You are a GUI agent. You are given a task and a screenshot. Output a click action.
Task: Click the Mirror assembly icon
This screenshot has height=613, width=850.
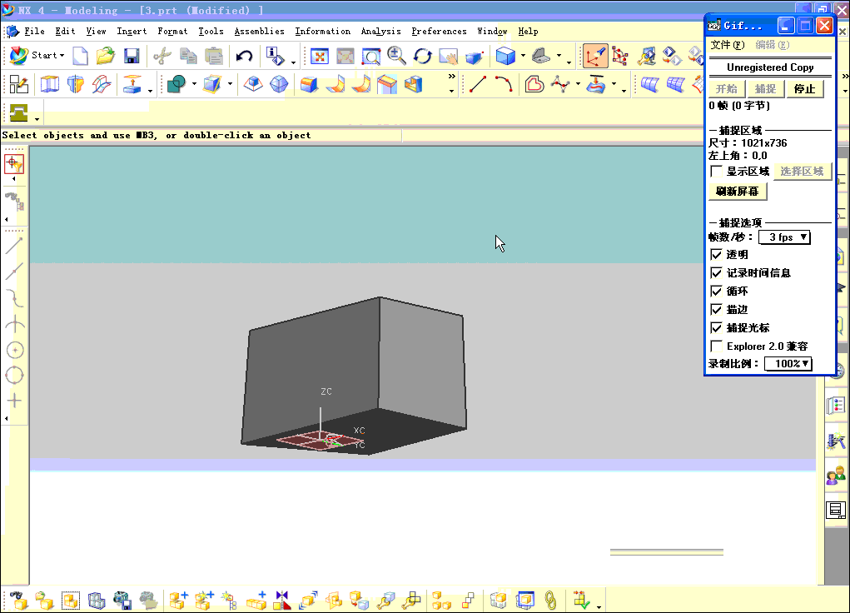point(282,601)
